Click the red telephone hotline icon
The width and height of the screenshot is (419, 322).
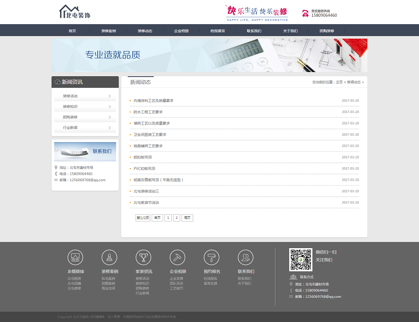305,13
